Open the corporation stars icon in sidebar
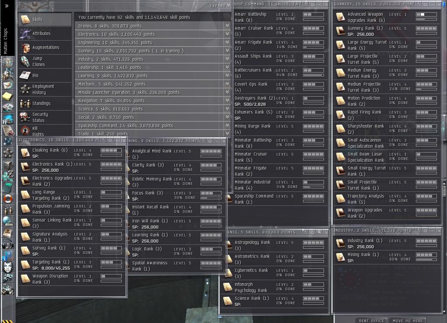 click(7, 153)
